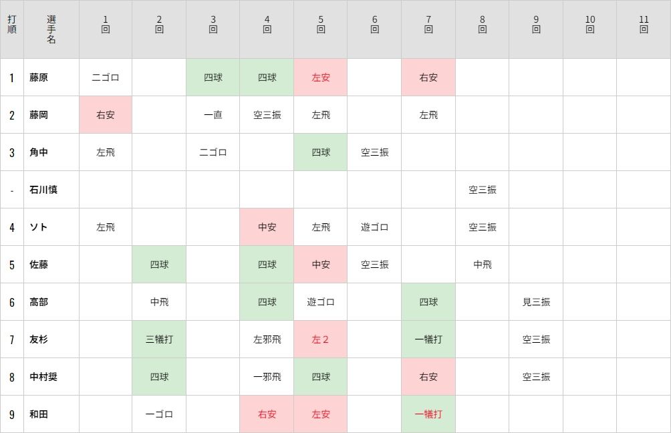Click 石川慎's 空三振 cell in inning 8
The height and width of the screenshot is (433, 671).
click(483, 190)
